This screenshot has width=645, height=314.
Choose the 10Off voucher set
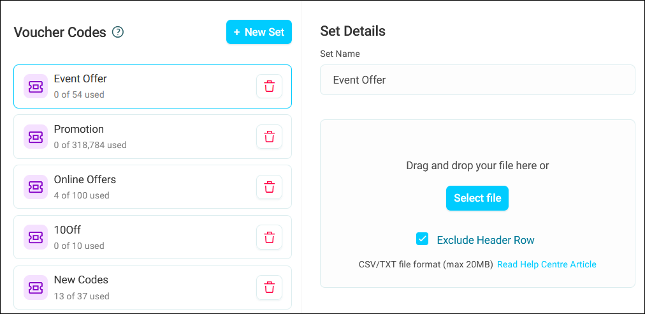point(140,237)
